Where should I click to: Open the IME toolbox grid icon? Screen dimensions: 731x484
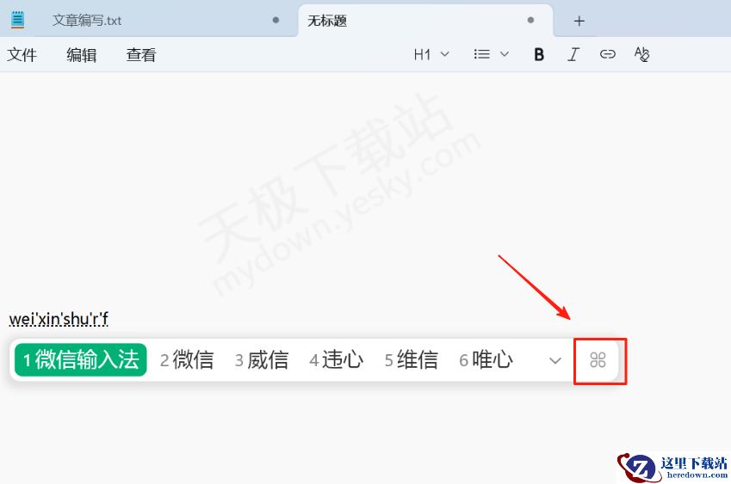[598, 360]
